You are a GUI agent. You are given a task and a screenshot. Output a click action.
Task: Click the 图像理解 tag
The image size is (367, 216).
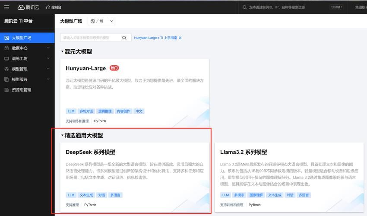pos(256,195)
